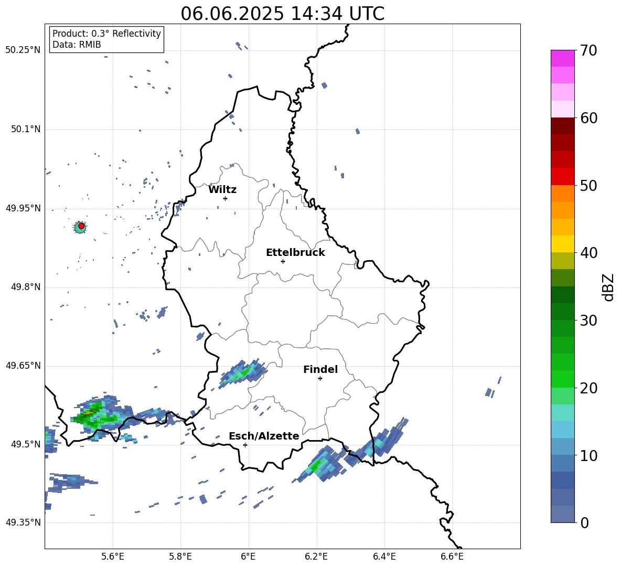
Task: Click the colorbar tick value 40
Action: (x=588, y=253)
